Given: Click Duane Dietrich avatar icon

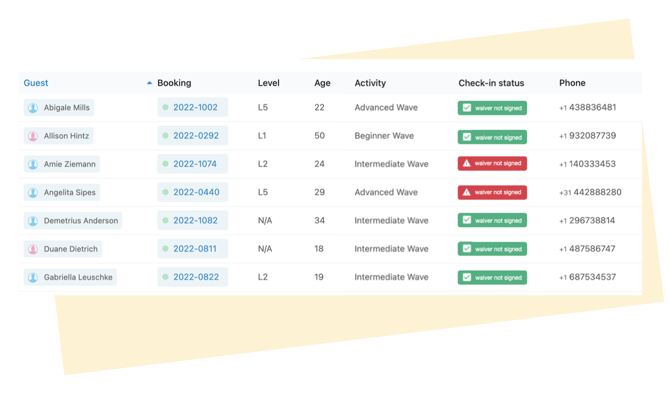Looking at the screenshot, I should 33,249.
